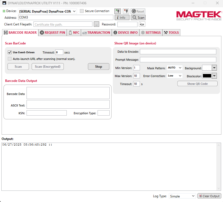The height and width of the screenshot is (202, 223).
Task: Click the Password input field
Action: coord(127,24)
